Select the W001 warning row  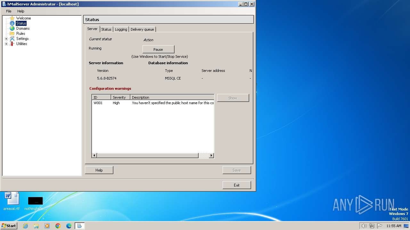153,103
